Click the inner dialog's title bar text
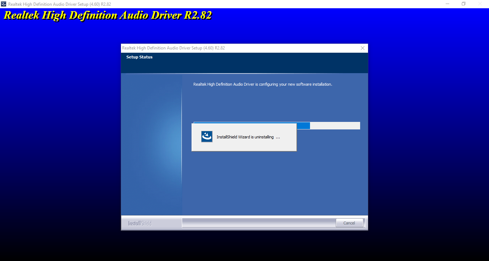The height and width of the screenshot is (261, 489). (x=173, y=48)
